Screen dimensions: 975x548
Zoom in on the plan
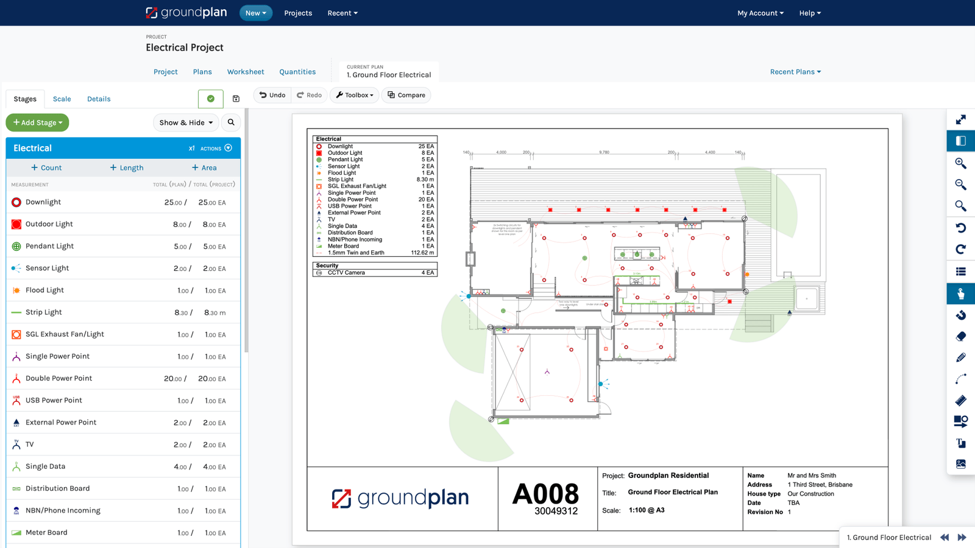pyautogui.click(x=961, y=163)
